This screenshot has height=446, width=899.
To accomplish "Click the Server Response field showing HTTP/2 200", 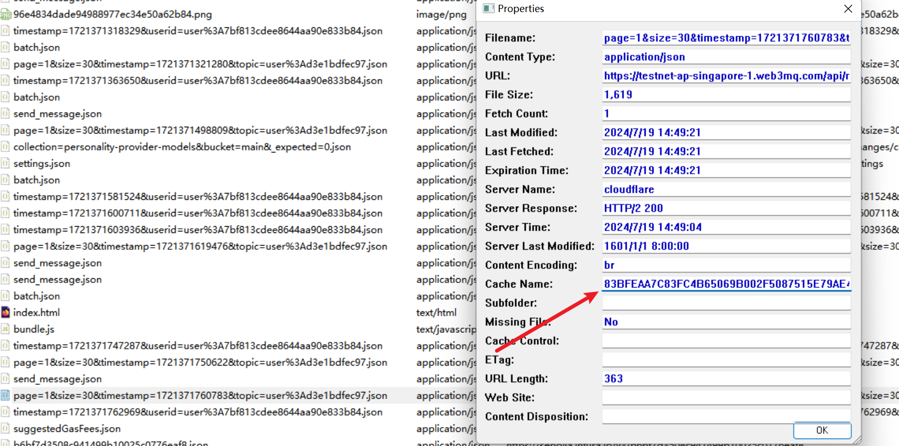I will coord(726,208).
